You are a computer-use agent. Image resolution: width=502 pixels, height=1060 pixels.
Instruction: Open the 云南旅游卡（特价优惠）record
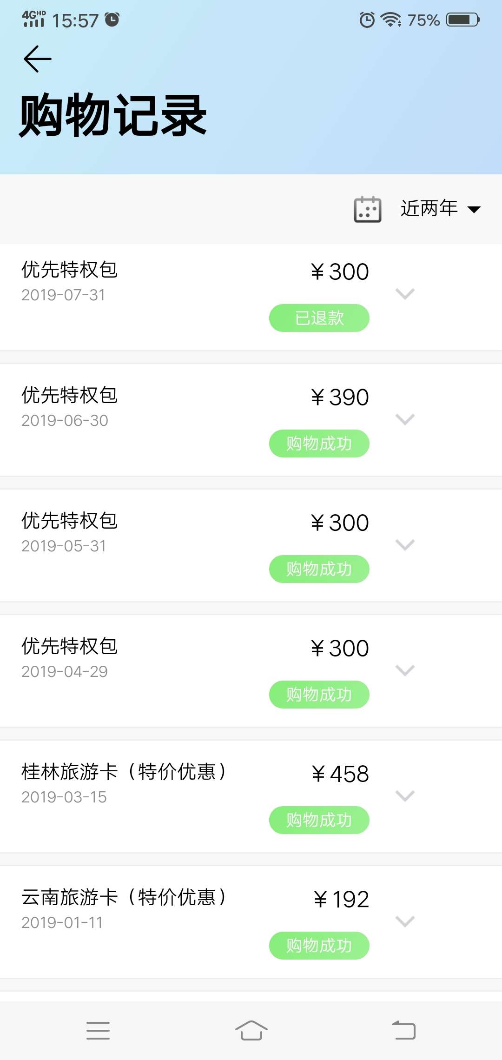coord(251,922)
